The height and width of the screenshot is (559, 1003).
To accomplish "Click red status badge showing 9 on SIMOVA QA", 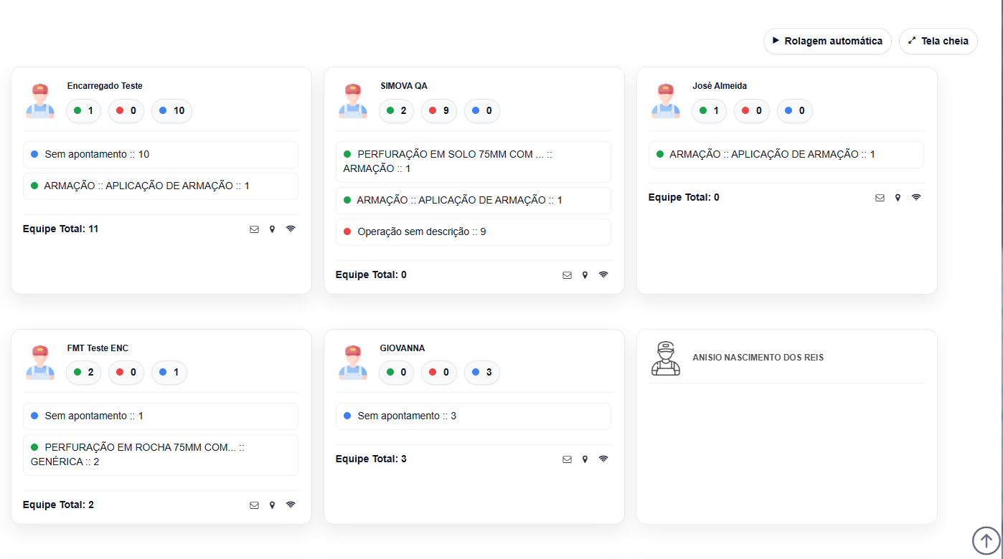I will [438, 111].
